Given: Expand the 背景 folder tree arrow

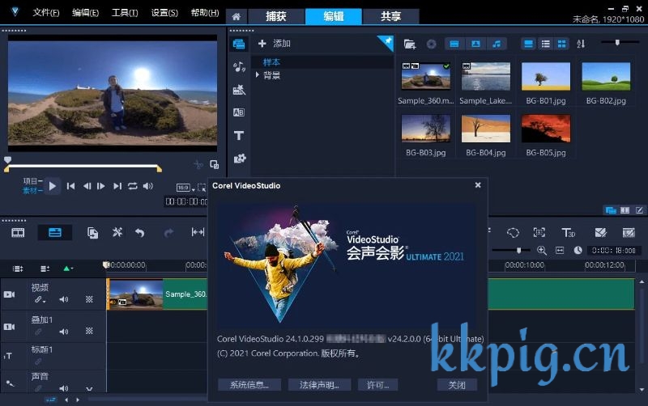Looking at the screenshot, I should (257, 74).
